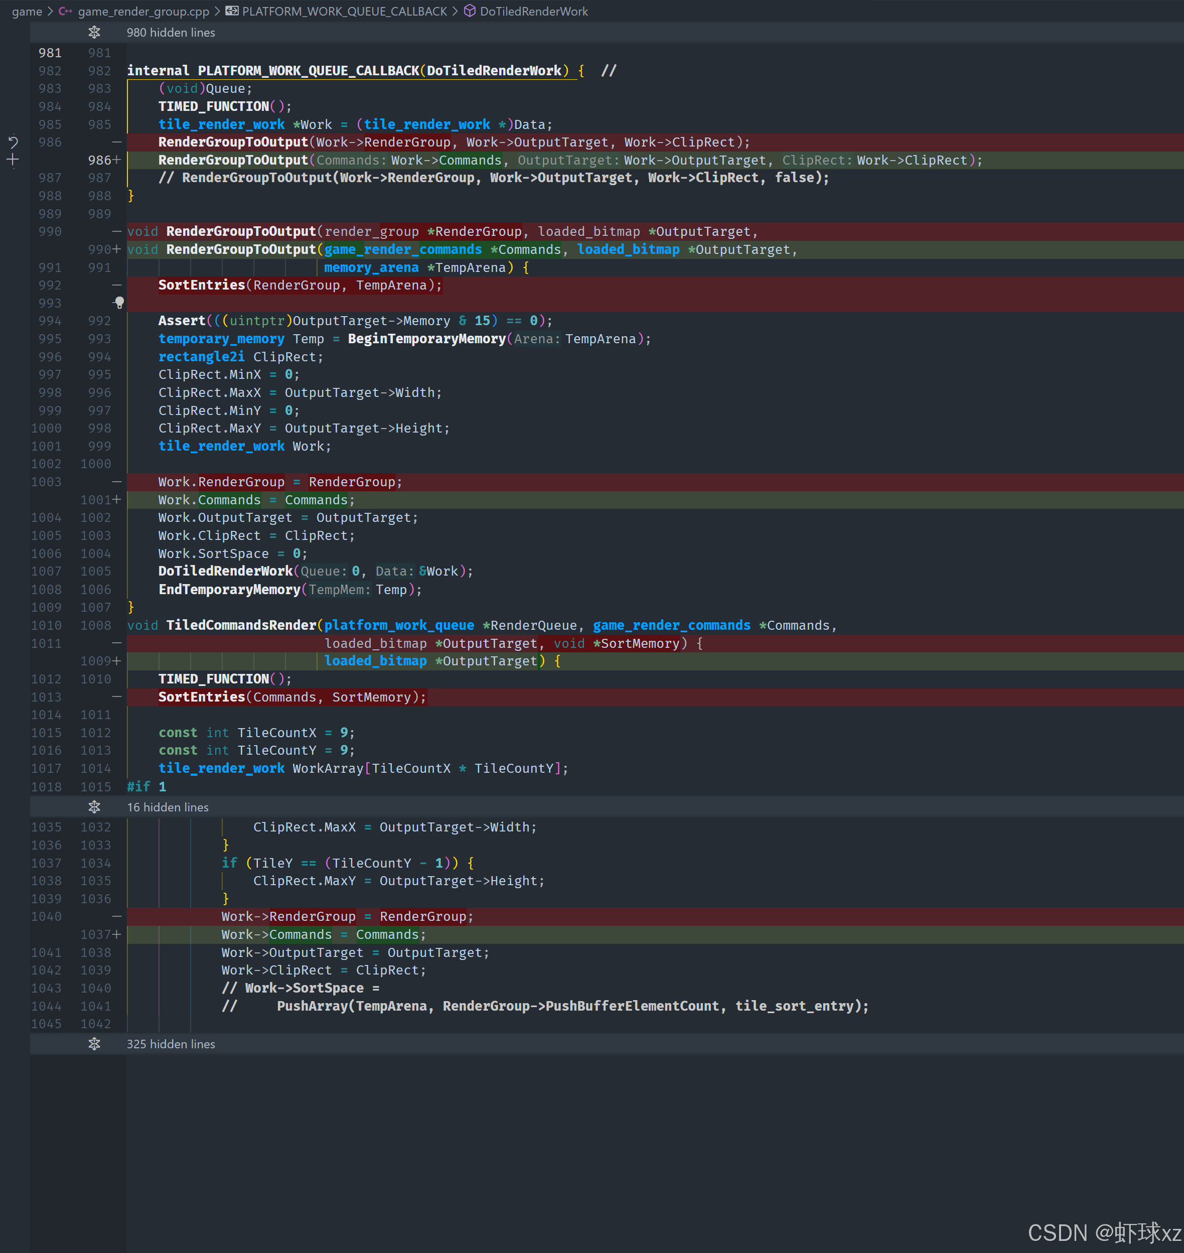Click unfold icon beside 980 hidden lines
Image resolution: width=1184 pixels, height=1253 pixels.
tap(94, 32)
